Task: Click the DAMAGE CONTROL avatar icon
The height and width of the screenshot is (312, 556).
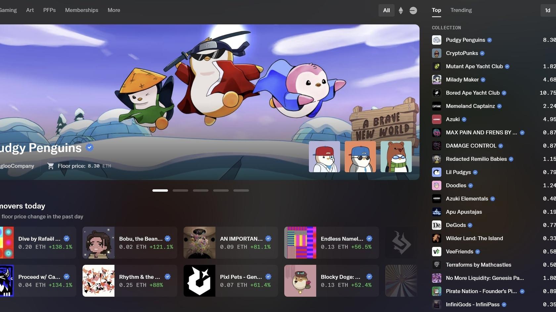Action: 437,146
